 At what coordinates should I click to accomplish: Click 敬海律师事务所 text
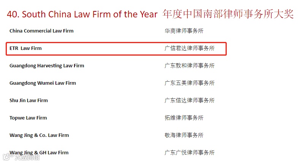[x=184, y=135]
